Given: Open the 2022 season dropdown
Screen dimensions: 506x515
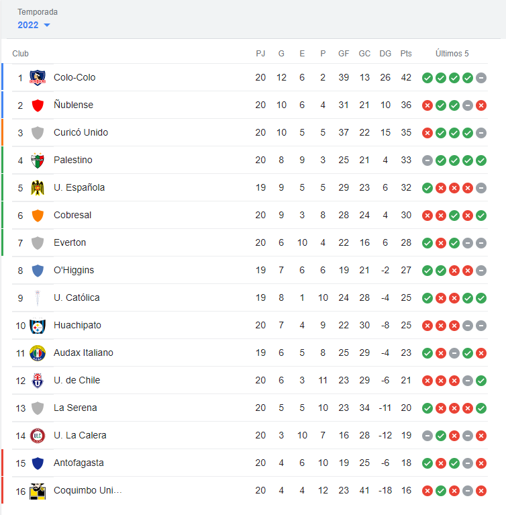Looking at the screenshot, I should 34,26.
